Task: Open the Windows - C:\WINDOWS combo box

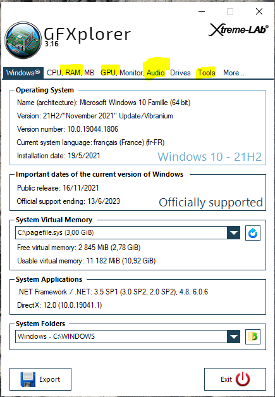Action: [x=128, y=336]
